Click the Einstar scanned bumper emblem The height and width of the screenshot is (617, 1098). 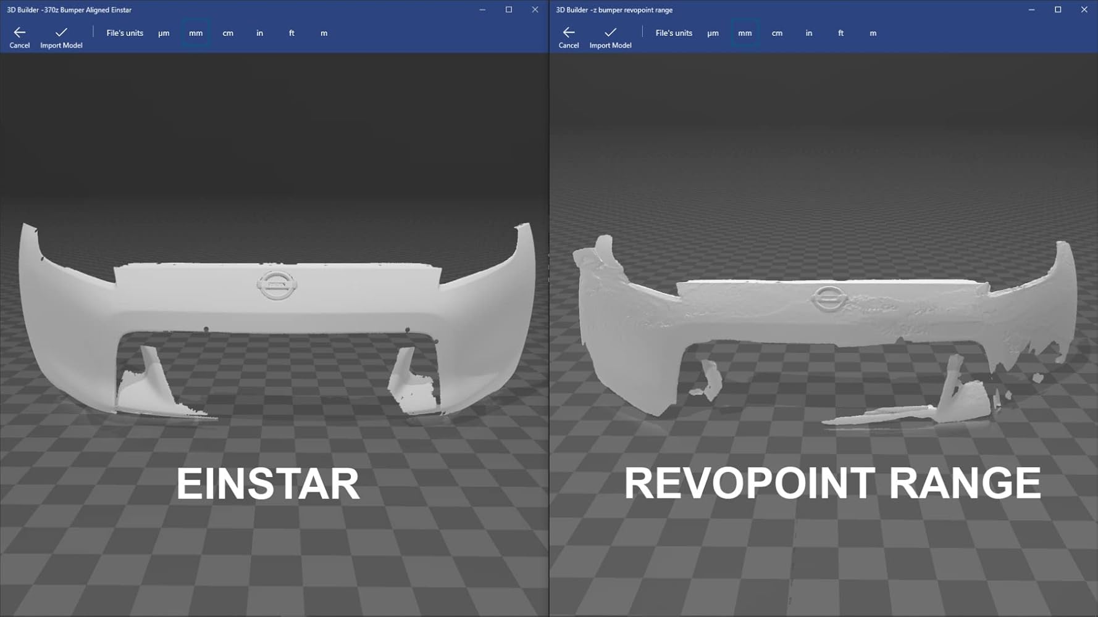[x=277, y=285]
